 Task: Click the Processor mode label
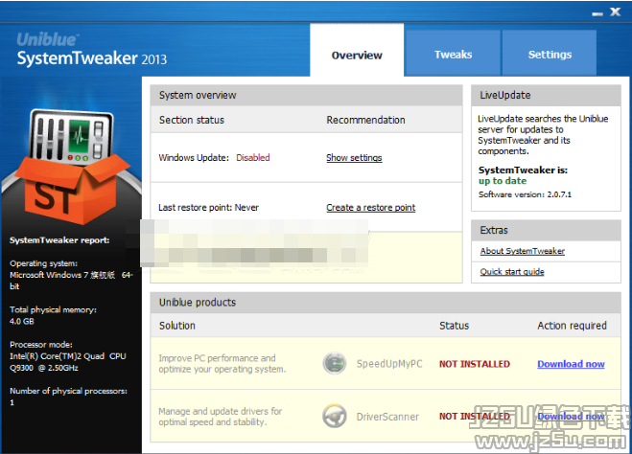(x=41, y=345)
